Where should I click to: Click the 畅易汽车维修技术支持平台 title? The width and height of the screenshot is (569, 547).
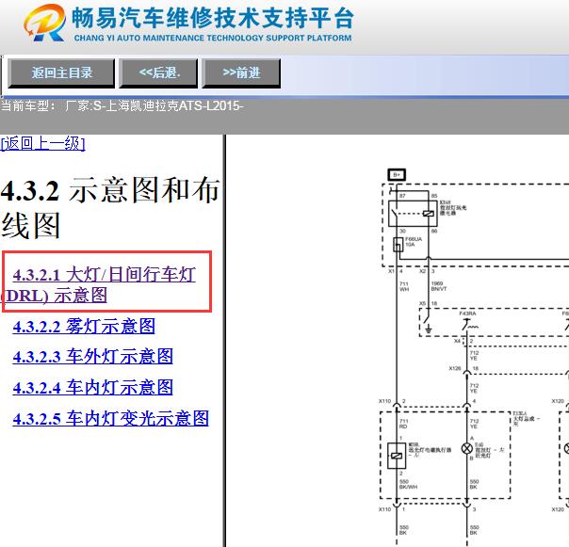pyautogui.click(x=213, y=18)
